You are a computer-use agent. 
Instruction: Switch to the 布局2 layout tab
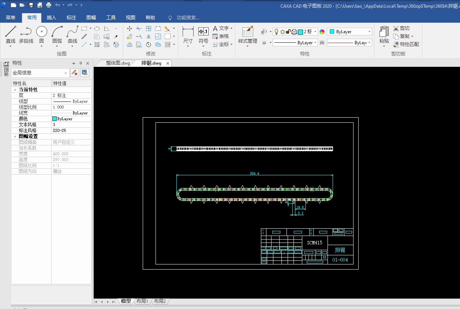tap(160, 301)
